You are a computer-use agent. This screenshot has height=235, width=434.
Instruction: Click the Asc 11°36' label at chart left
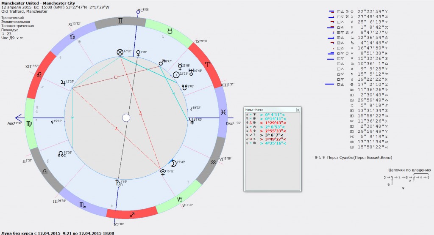(x=14, y=123)
